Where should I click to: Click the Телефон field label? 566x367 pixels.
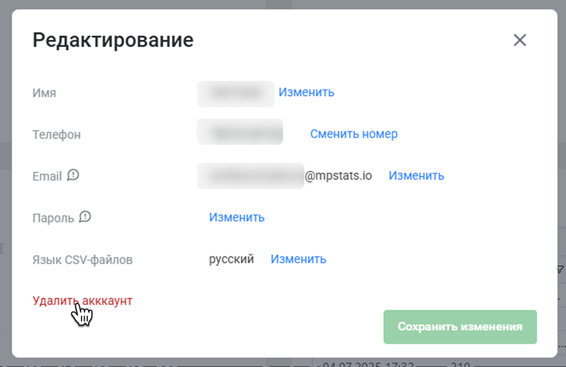tap(56, 135)
